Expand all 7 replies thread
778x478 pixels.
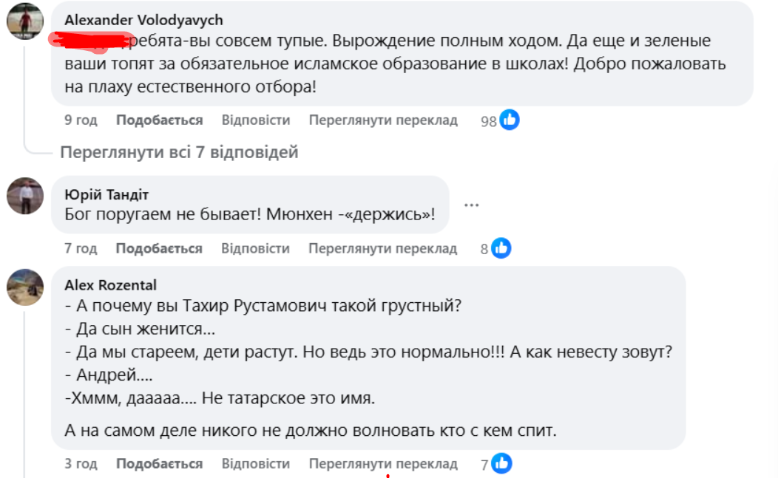[x=179, y=153]
